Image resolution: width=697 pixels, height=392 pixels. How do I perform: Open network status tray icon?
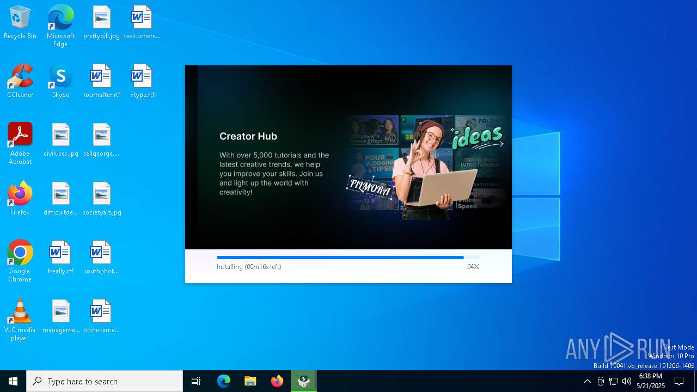pyautogui.click(x=614, y=381)
